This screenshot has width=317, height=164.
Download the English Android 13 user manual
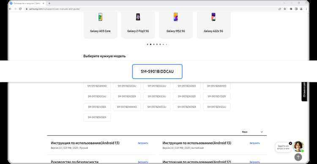[254, 143]
